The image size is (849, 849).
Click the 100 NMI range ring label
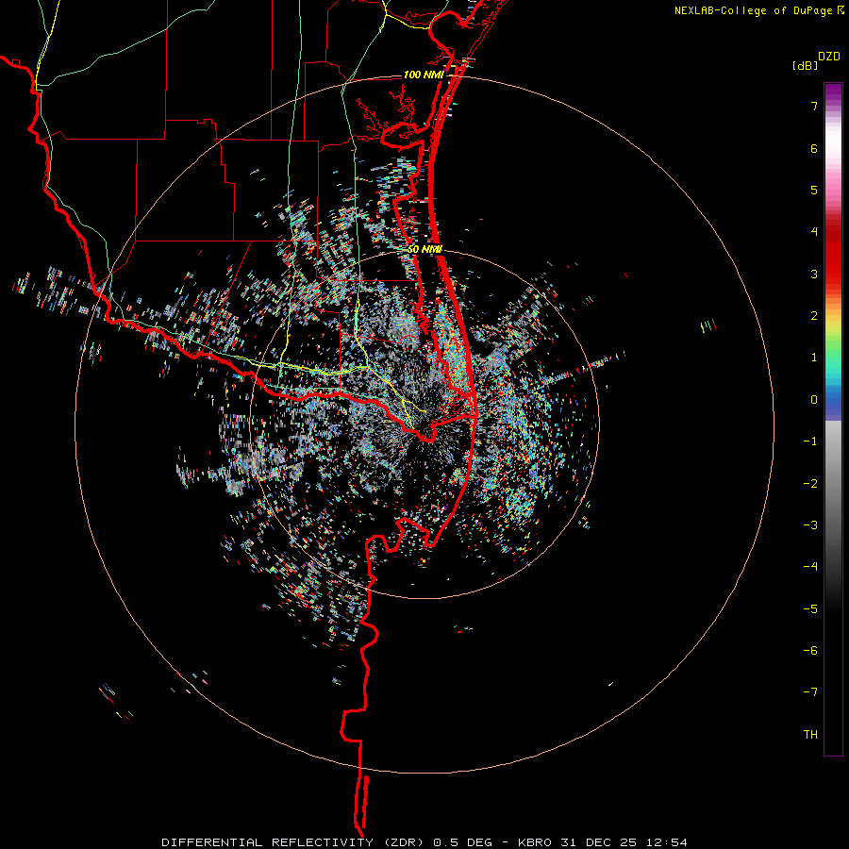pos(424,75)
